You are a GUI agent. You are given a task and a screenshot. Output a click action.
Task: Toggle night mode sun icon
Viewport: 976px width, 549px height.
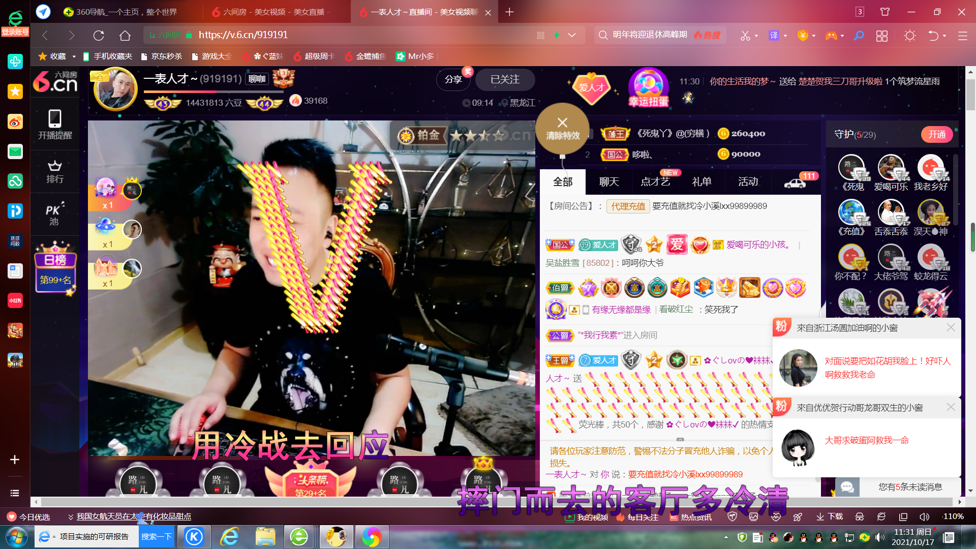pyautogui.click(x=909, y=35)
